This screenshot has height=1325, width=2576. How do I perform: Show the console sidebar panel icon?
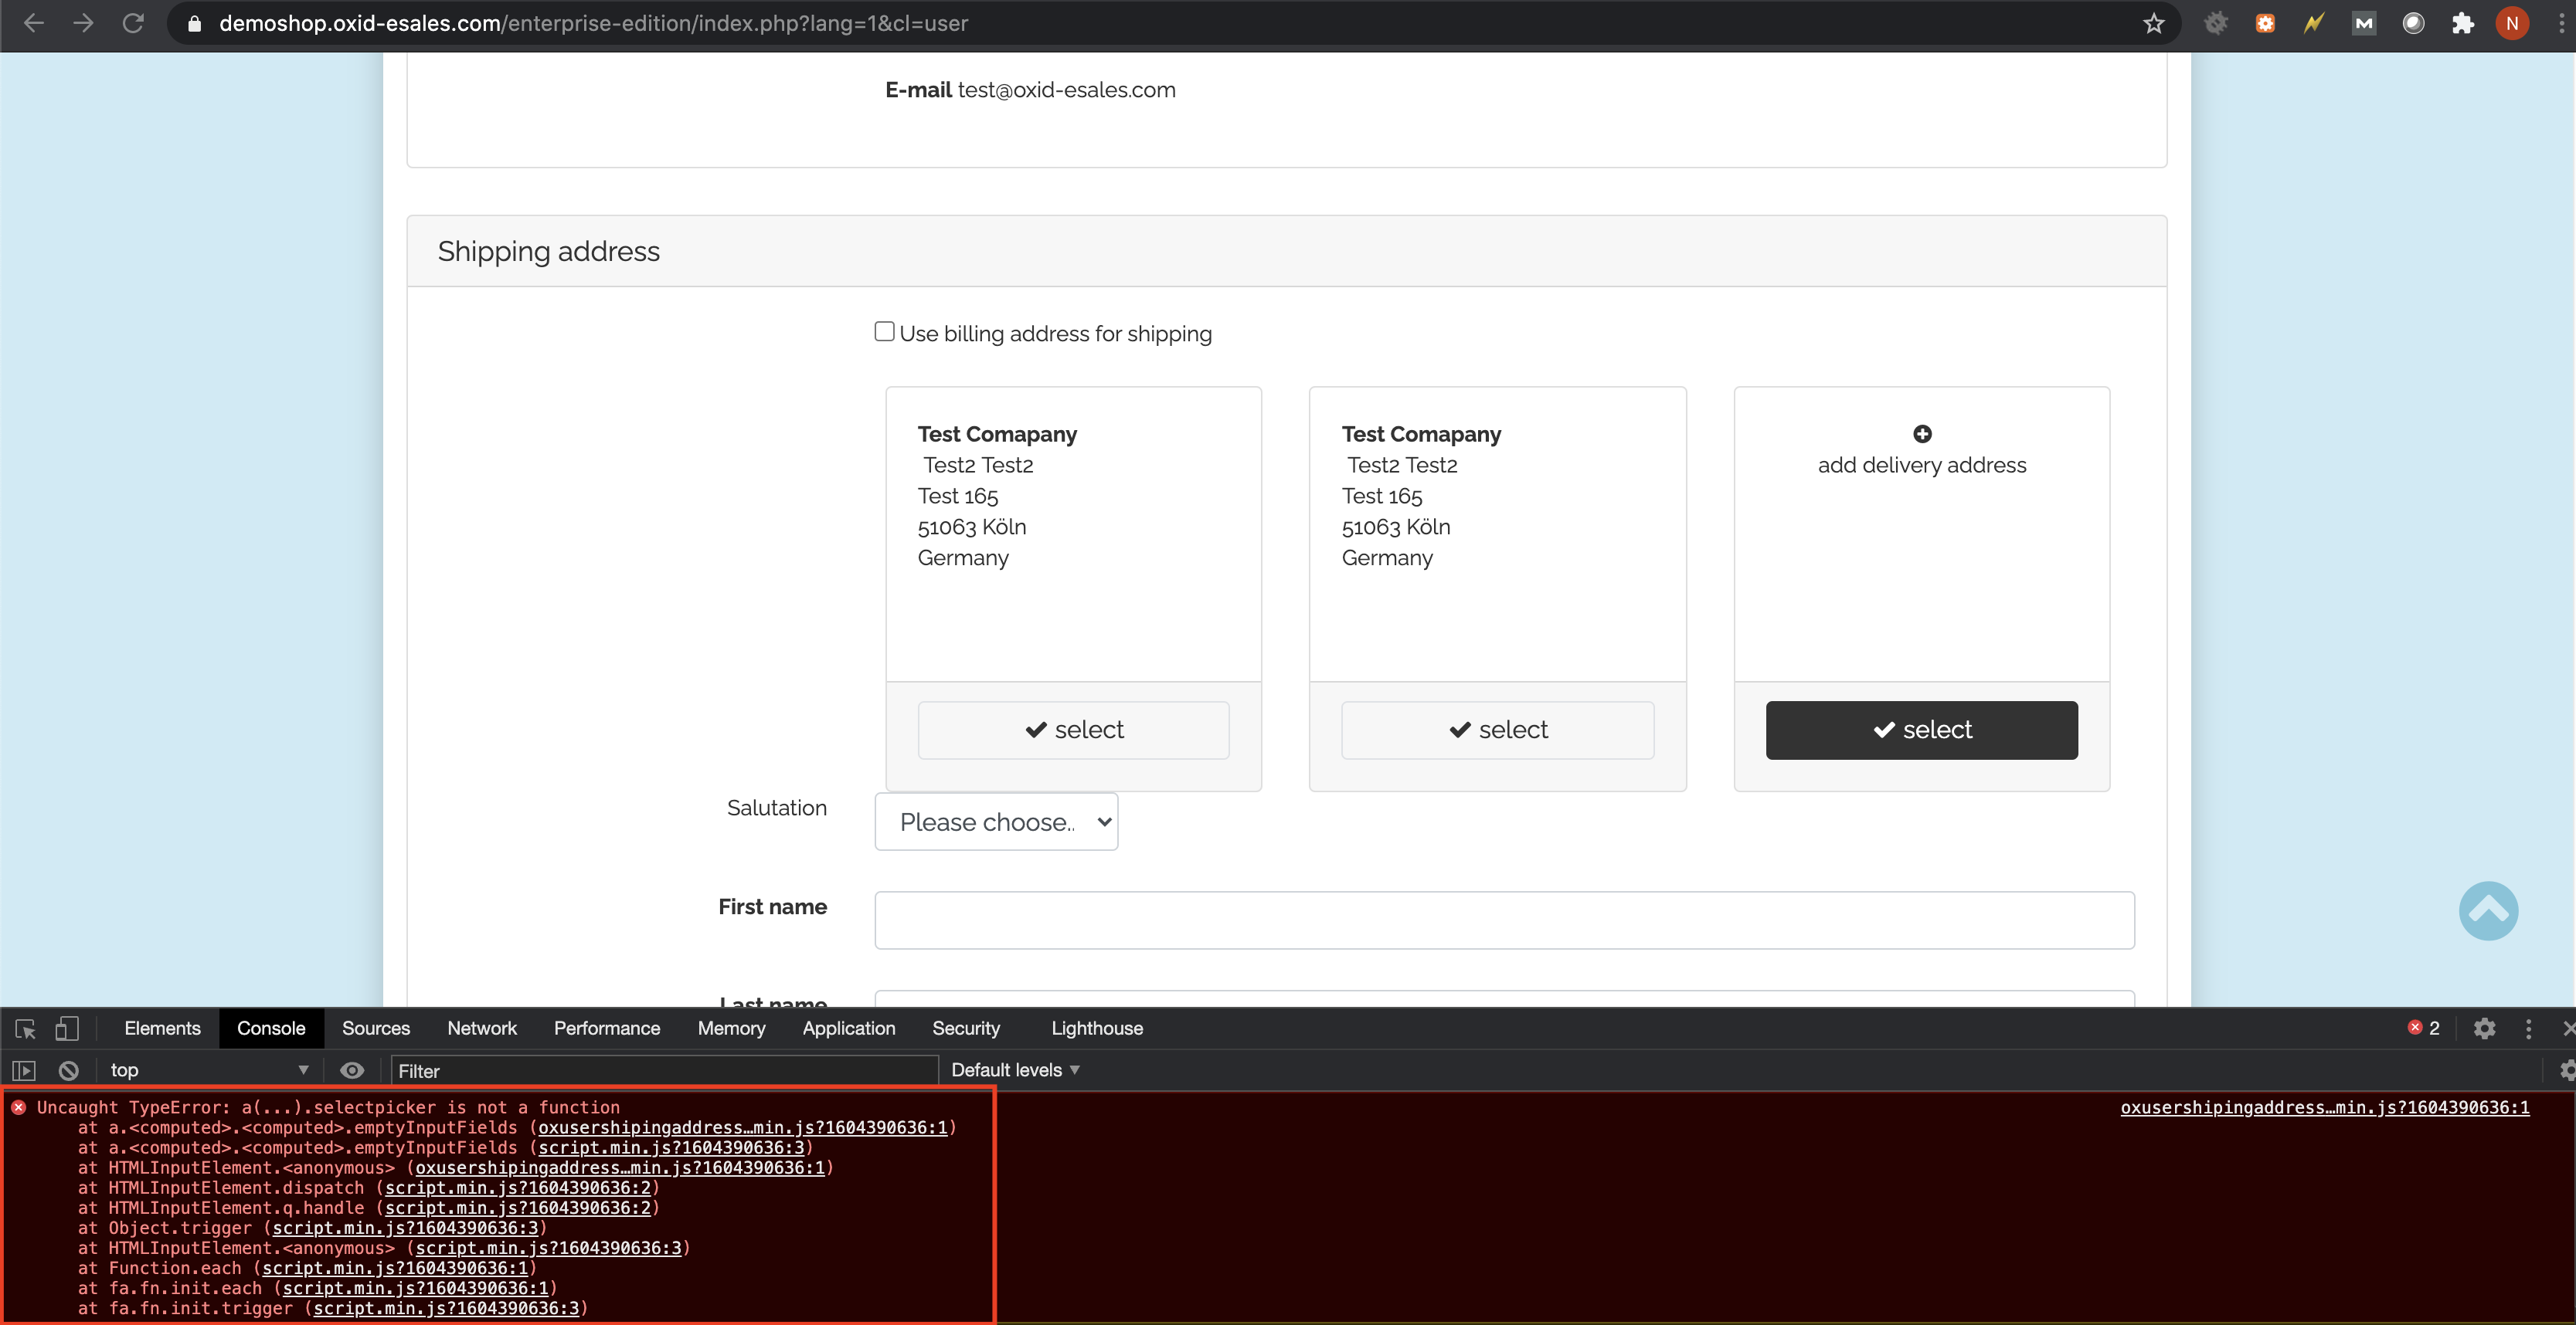[24, 1070]
